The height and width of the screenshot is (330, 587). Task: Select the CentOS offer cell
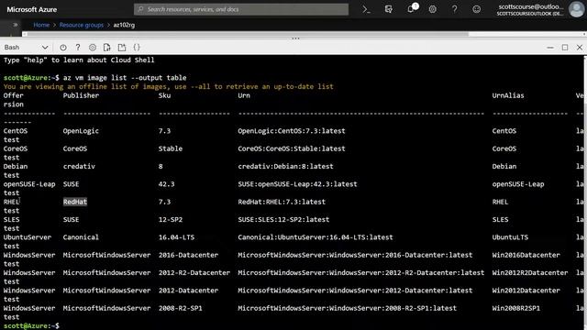[x=16, y=131]
